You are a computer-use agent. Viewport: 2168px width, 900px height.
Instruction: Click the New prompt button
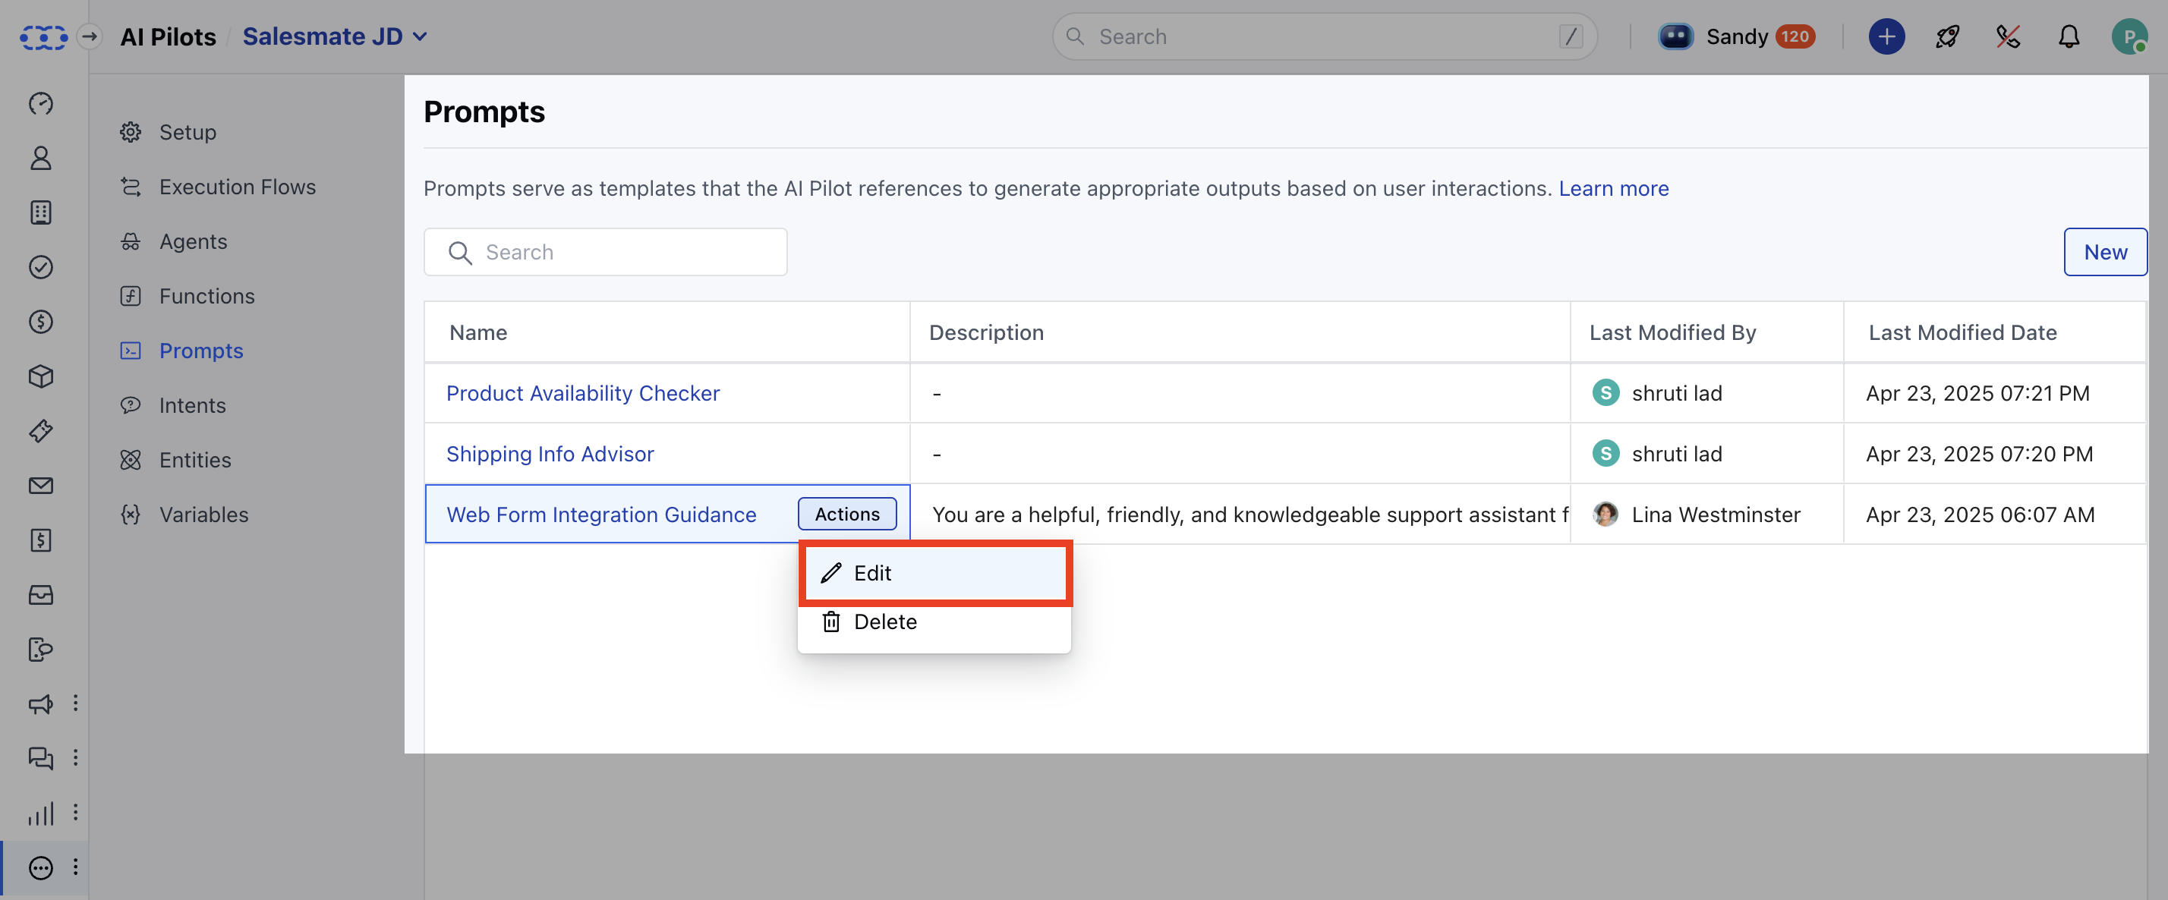coord(2105,253)
